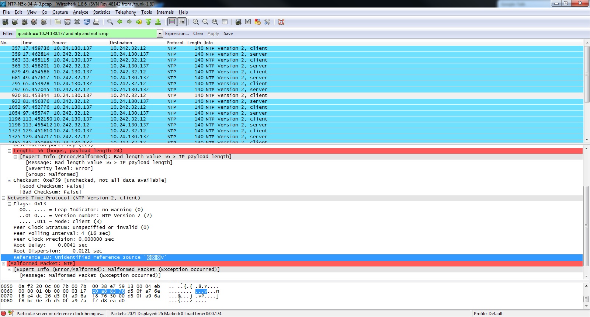This screenshot has width=590, height=317.
Task: Collapse Length: 56 bogus tree node
Action: tap(10, 151)
